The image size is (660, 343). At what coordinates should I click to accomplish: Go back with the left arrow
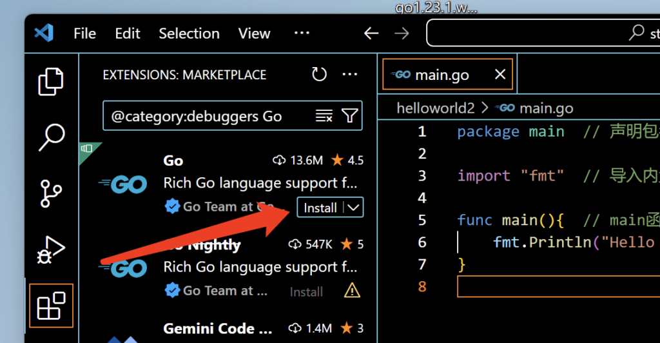(371, 34)
